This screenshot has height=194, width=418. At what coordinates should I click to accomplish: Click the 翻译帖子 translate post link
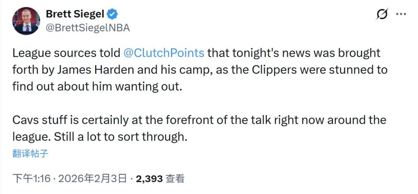pyautogui.click(x=30, y=153)
